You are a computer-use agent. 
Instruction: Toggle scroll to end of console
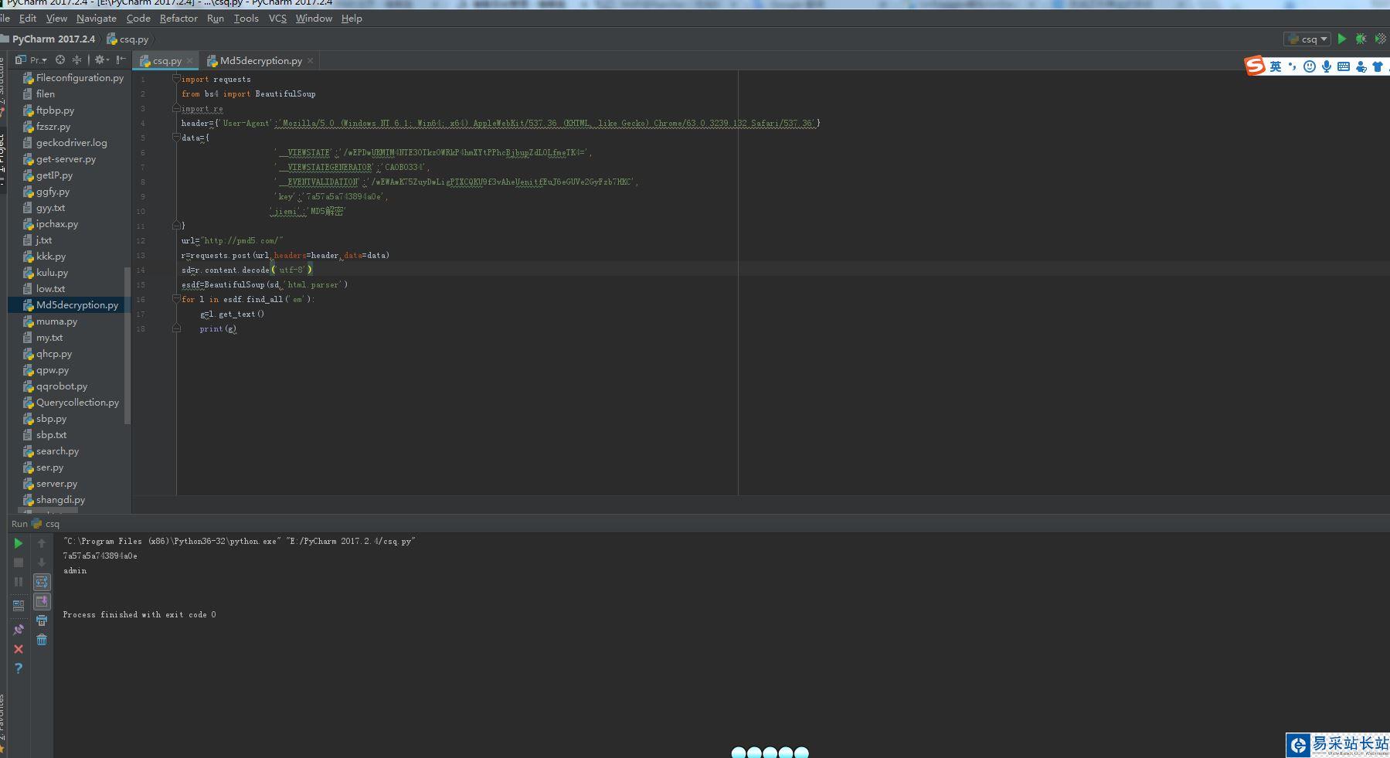pos(42,601)
